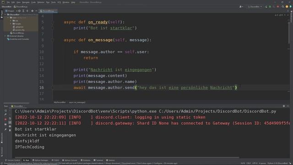Open the Project view dropdown

[x=11, y=11]
